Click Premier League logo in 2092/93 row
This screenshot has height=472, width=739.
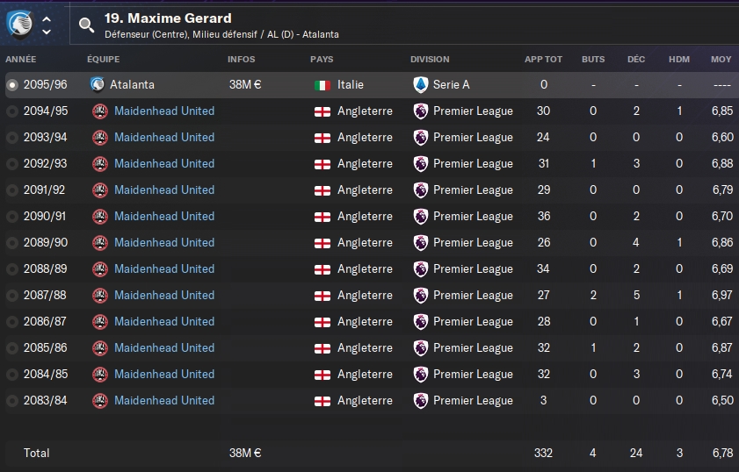click(420, 164)
